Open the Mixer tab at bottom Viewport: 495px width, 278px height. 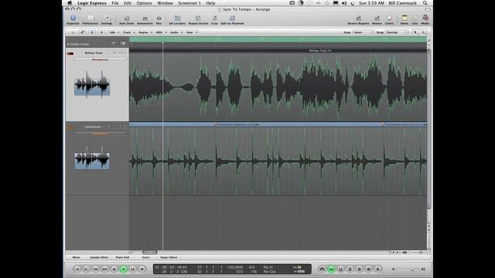click(x=76, y=257)
